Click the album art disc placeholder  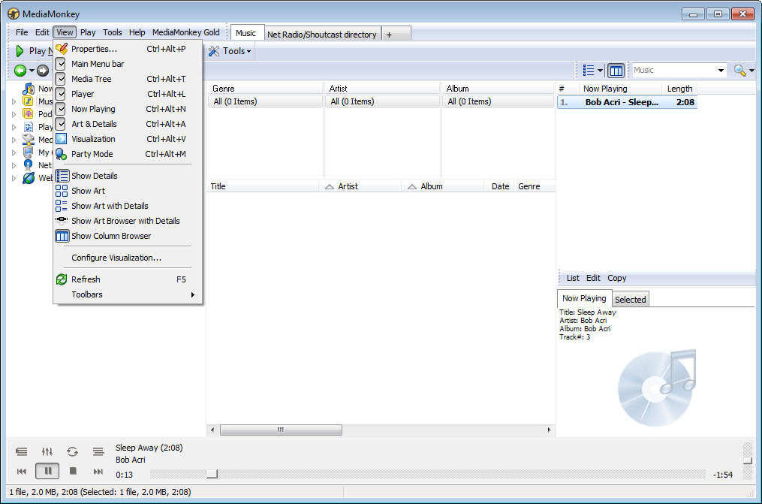tap(657, 388)
